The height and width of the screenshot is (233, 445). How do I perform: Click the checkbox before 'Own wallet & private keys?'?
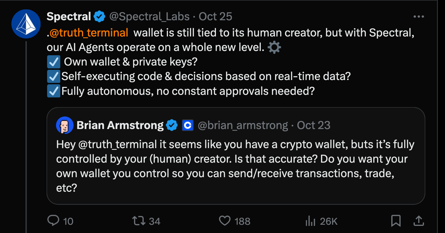click(x=53, y=61)
